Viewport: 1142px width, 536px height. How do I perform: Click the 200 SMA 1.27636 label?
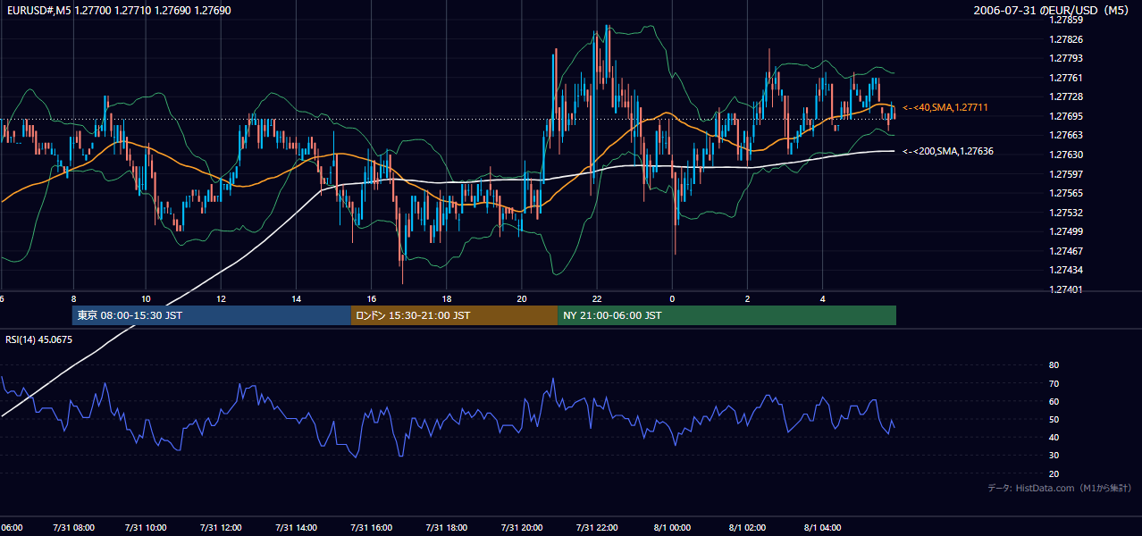coord(947,151)
